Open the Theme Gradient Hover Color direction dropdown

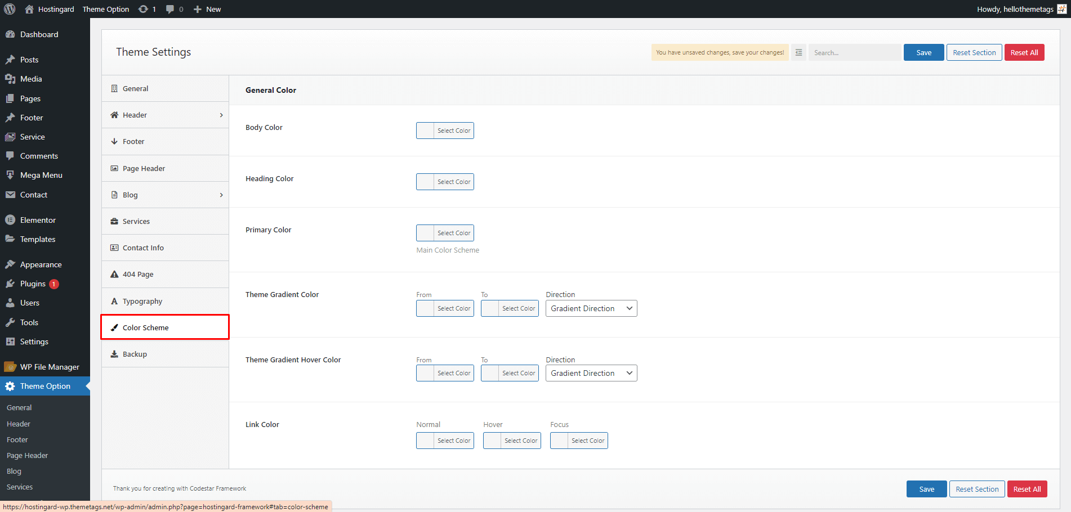pyautogui.click(x=591, y=373)
